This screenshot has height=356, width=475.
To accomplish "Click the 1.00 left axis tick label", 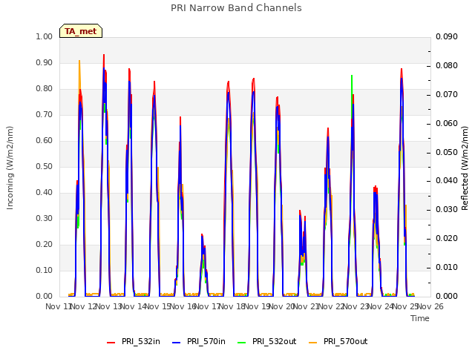I will click(45, 36).
